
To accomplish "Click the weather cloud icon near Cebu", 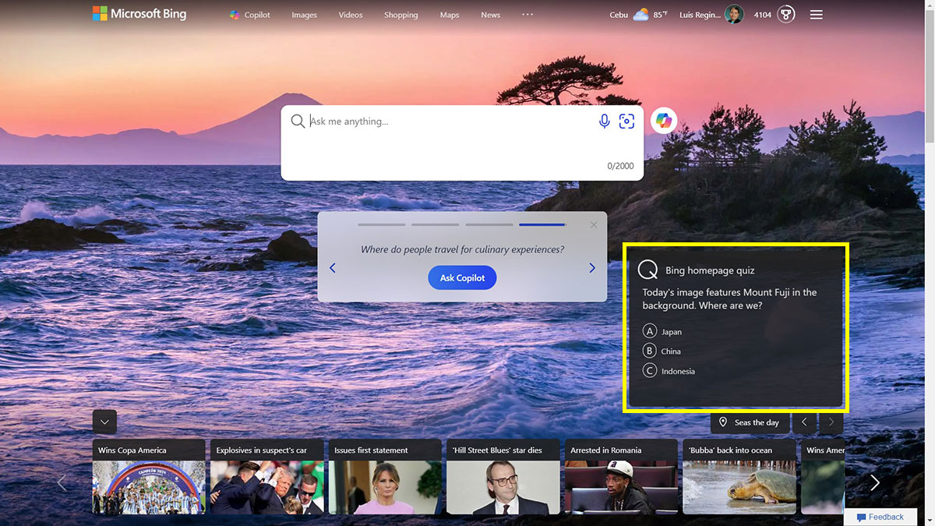I will click(x=640, y=14).
